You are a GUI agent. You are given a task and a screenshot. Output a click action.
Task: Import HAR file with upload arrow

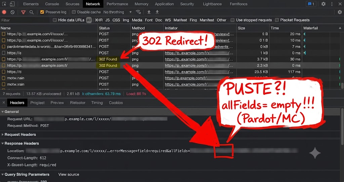pos(149,12)
